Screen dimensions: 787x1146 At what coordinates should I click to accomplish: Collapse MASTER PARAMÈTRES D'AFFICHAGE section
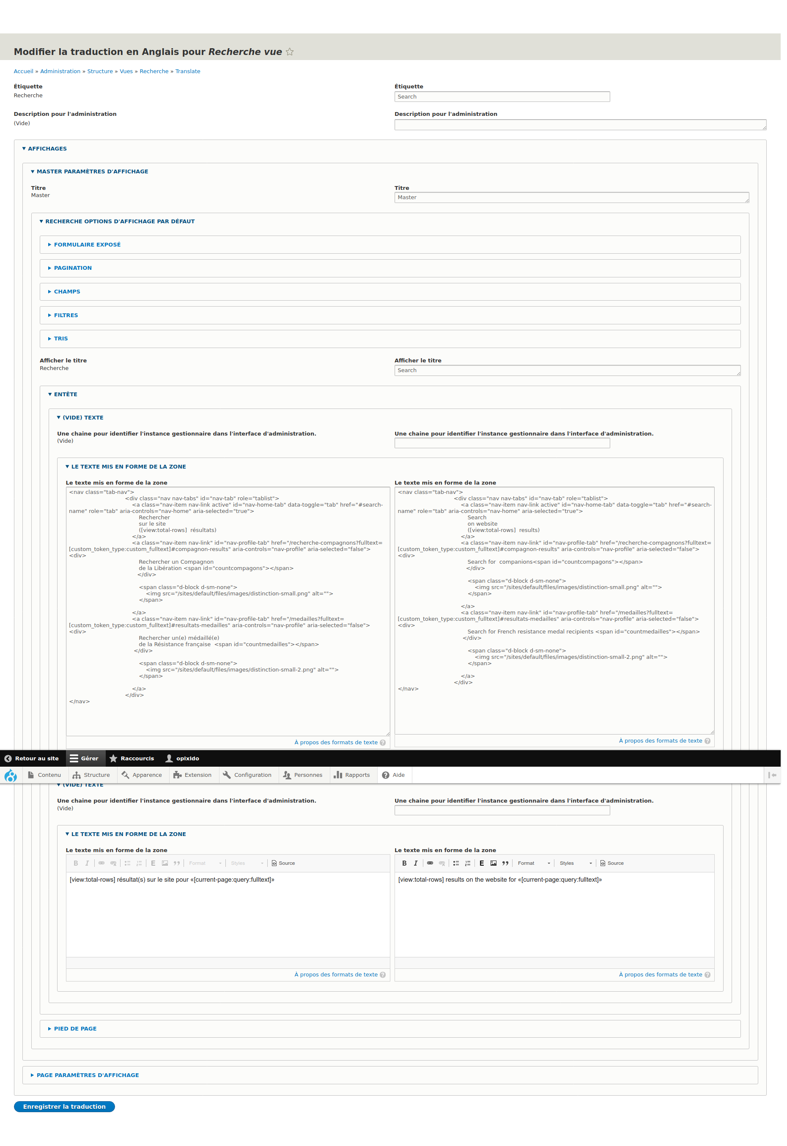tap(90, 173)
